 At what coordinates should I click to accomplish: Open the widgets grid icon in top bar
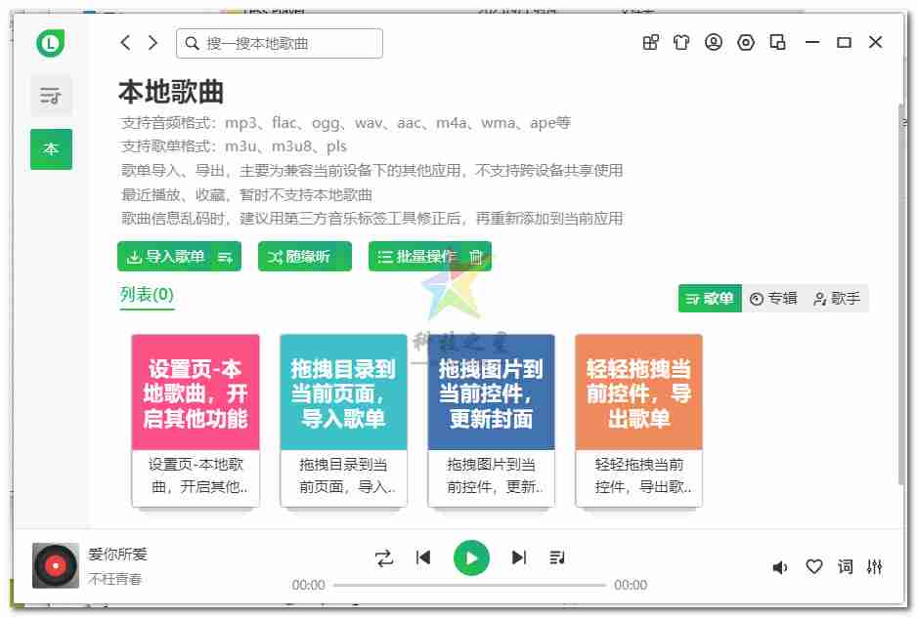[650, 42]
